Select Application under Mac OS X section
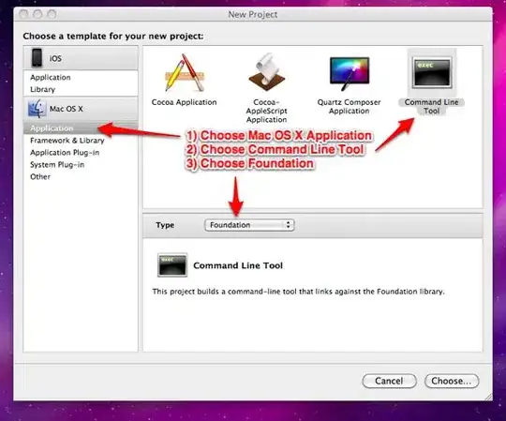506x421 pixels. [x=81, y=128]
